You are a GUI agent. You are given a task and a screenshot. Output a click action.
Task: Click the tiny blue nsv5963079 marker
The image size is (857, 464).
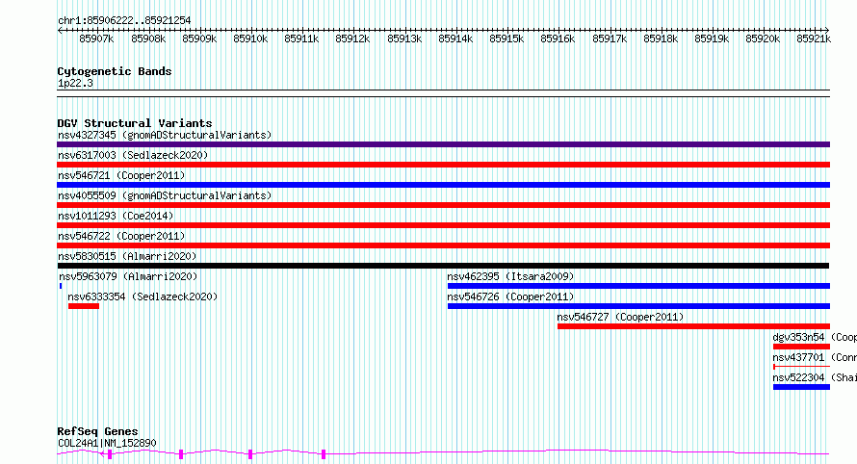point(61,286)
